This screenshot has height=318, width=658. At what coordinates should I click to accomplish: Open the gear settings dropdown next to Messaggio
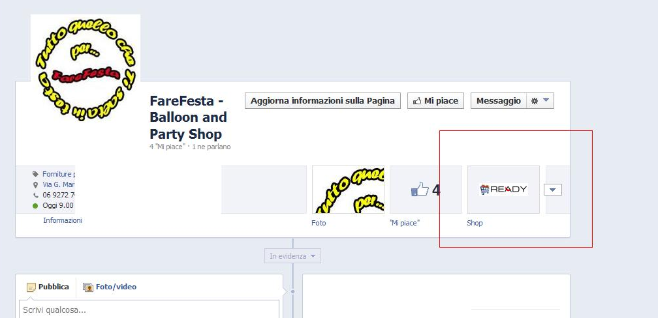click(540, 101)
